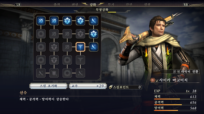The height and width of the screenshot is (114, 204).
Task: Click the character name 사이카 마고이치
Action: 173,80
